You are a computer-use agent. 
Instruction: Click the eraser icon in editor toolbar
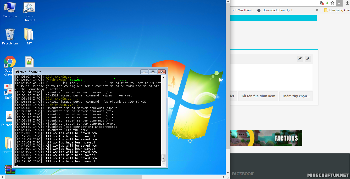click(300, 59)
